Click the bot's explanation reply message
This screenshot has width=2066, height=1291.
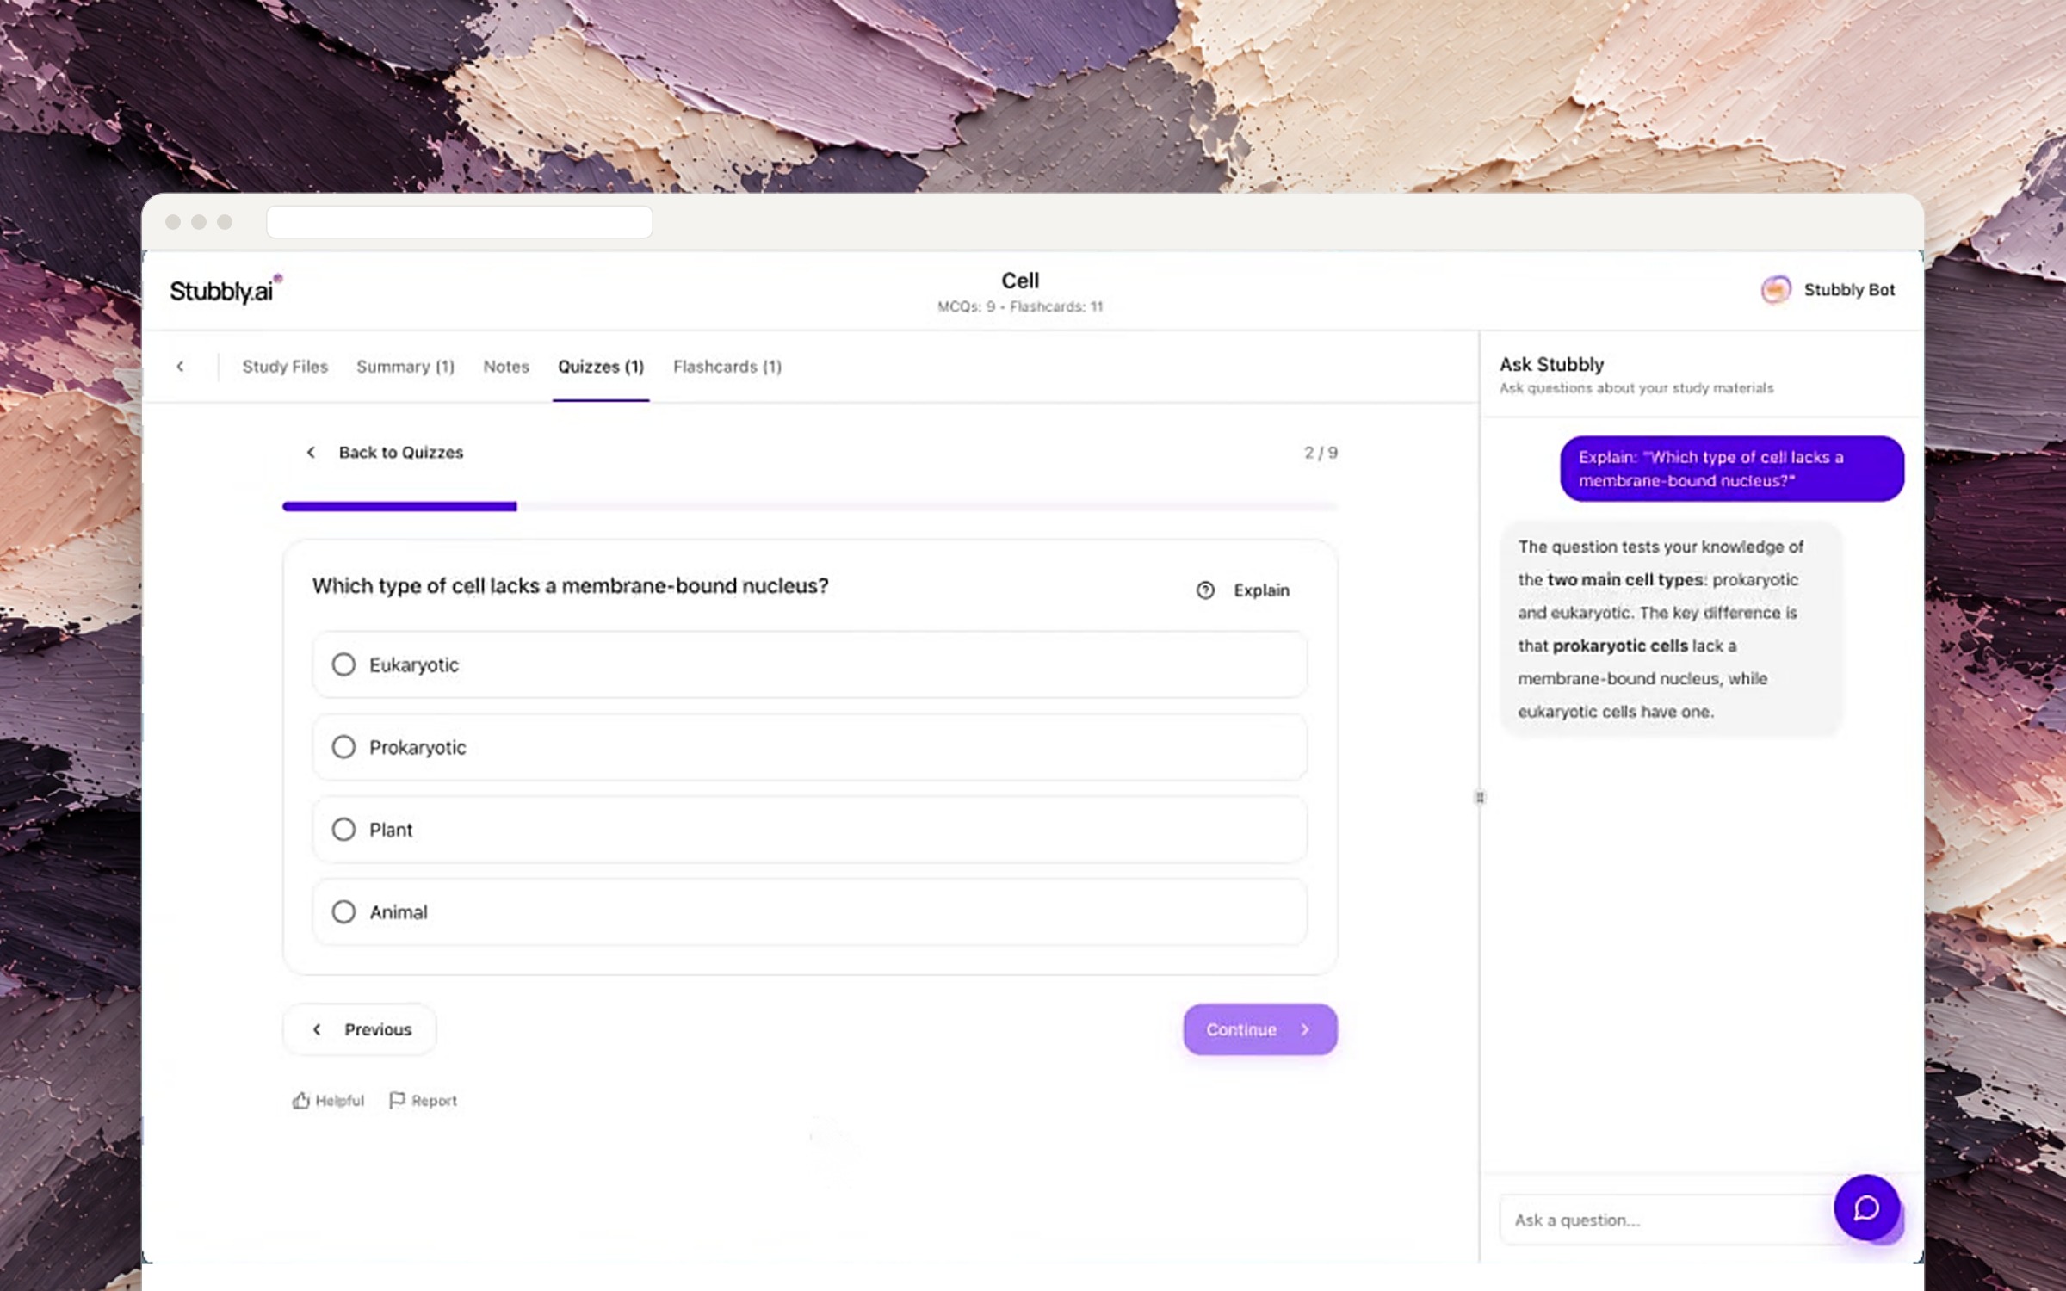point(1671,629)
